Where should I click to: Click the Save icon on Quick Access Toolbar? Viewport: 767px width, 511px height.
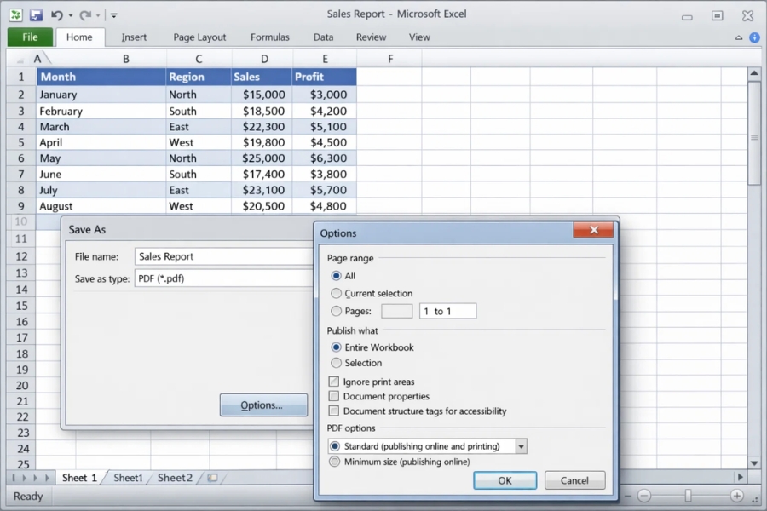click(x=36, y=14)
